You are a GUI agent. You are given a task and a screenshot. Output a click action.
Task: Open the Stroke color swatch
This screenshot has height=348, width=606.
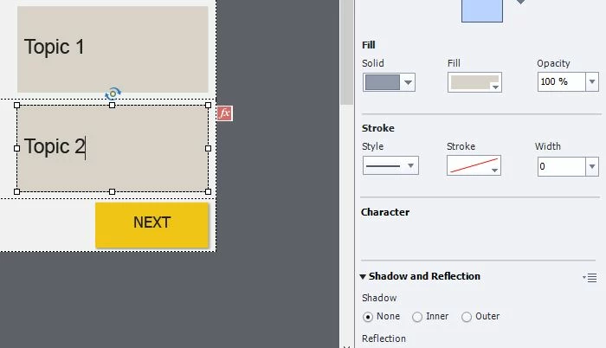click(474, 165)
